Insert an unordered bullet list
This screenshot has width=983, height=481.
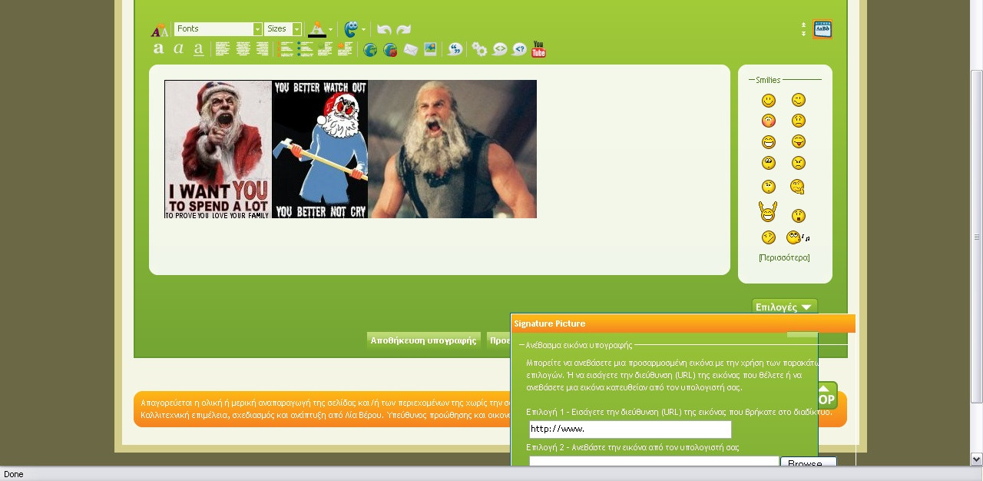306,49
